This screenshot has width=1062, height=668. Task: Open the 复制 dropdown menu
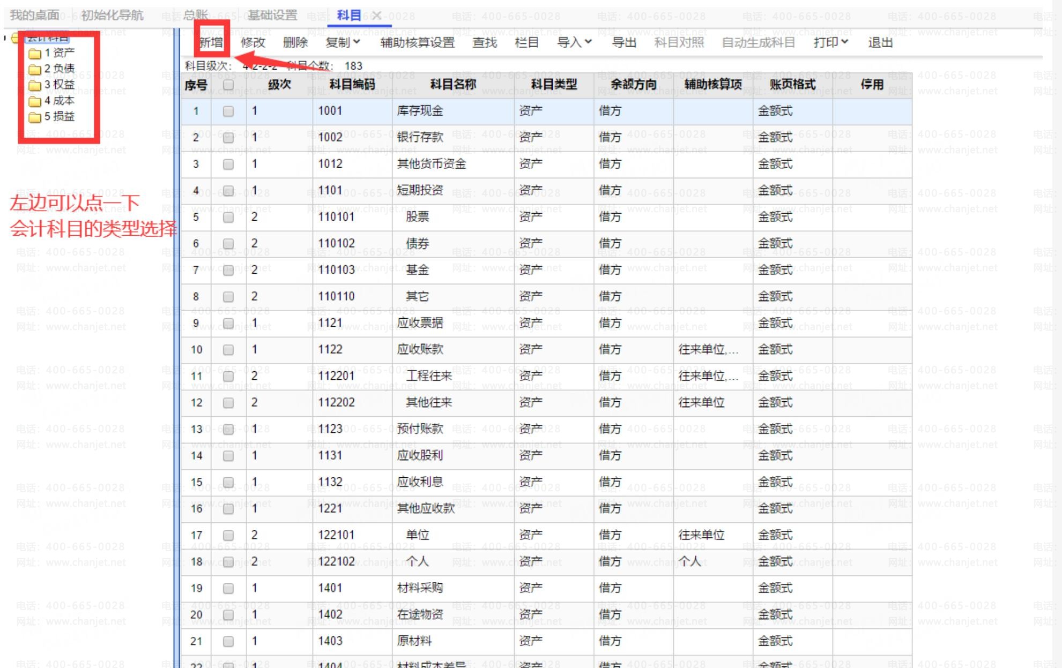click(343, 42)
